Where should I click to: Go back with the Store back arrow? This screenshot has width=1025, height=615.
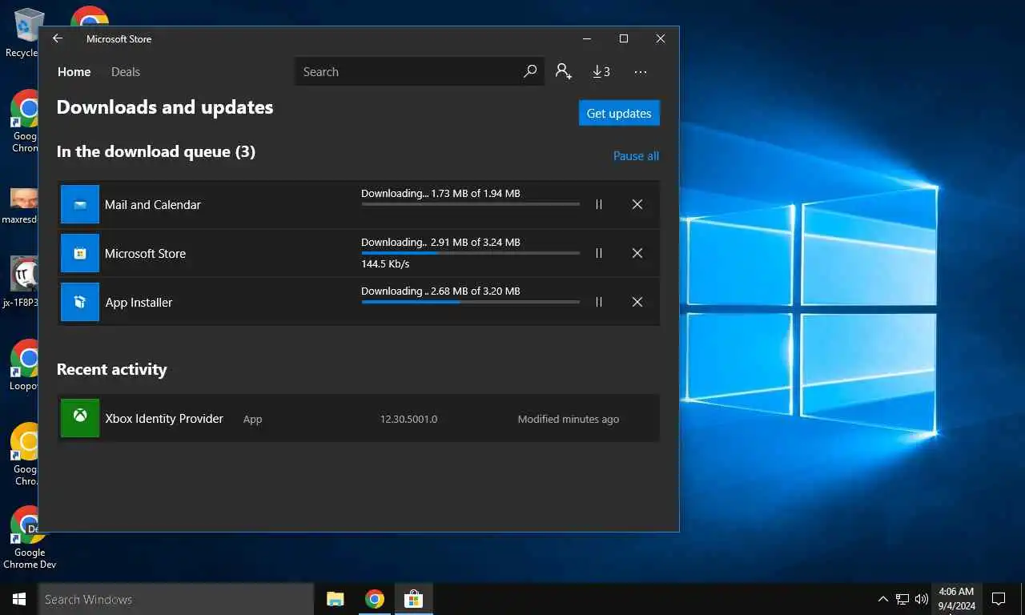pos(57,38)
